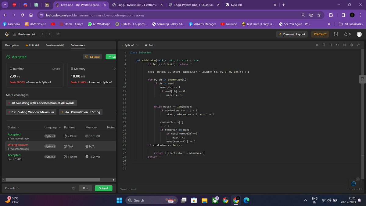Open the Facebook bookmark
Image resolution: width=366 pixels, height=206 pixels.
tap(11, 24)
